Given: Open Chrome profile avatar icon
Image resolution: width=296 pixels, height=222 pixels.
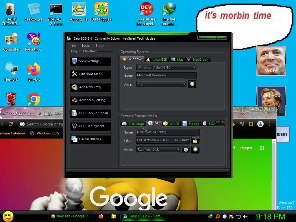Looking at the screenshot, I should (x=260, y=124).
